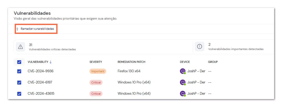The width and height of the screenshot is (283, 108).
Task: Select the CVE-2024-6197 vulnerability text
Action: pos(40,82)
